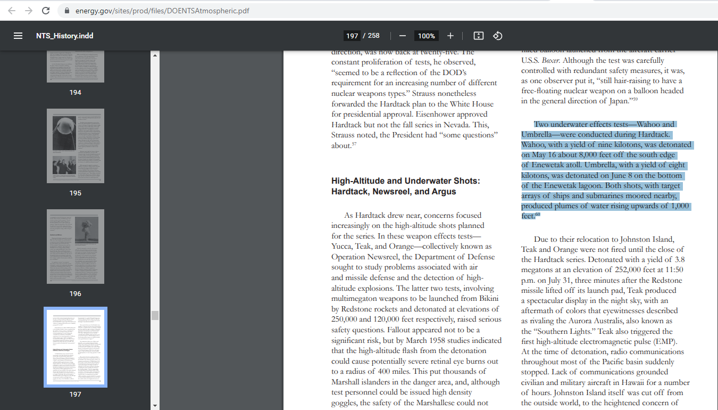
Task: Rotate the document counterclockwise
Action: click(x=498, y=36)
